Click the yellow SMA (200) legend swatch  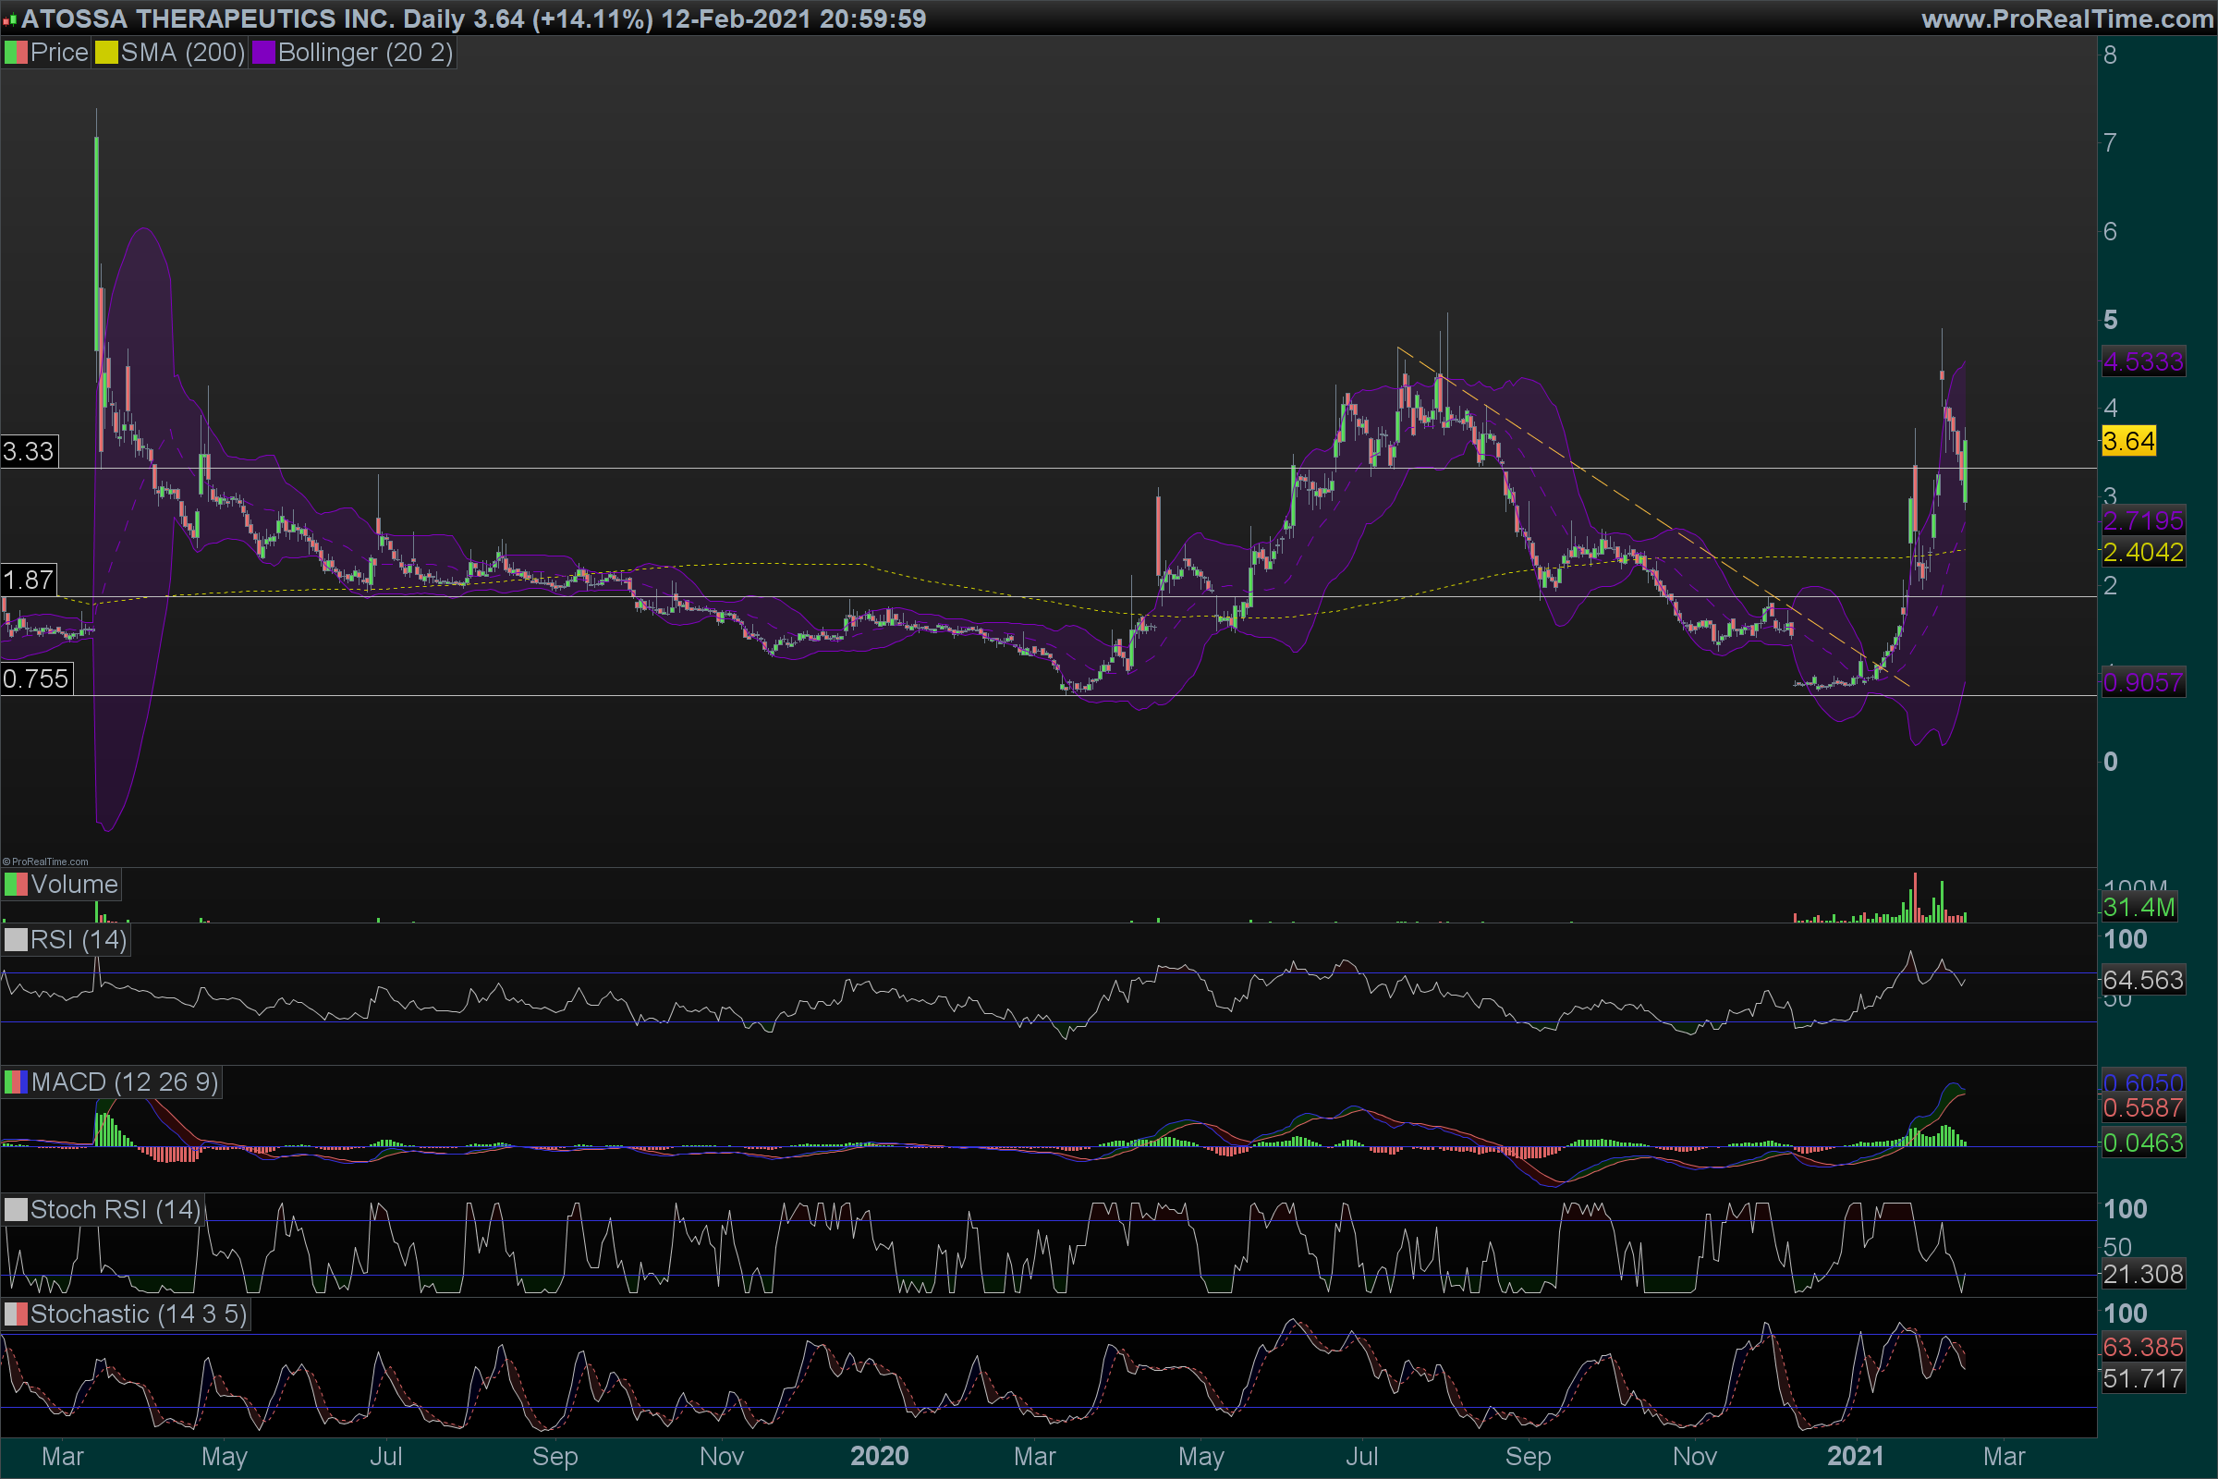(105, 53)
